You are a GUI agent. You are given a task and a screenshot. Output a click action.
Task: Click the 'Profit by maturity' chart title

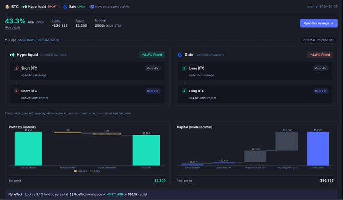click(x=23, y=127)
